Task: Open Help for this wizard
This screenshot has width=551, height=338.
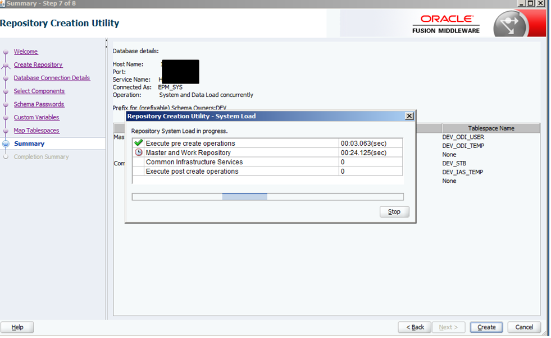Action: tap(17, 327)
